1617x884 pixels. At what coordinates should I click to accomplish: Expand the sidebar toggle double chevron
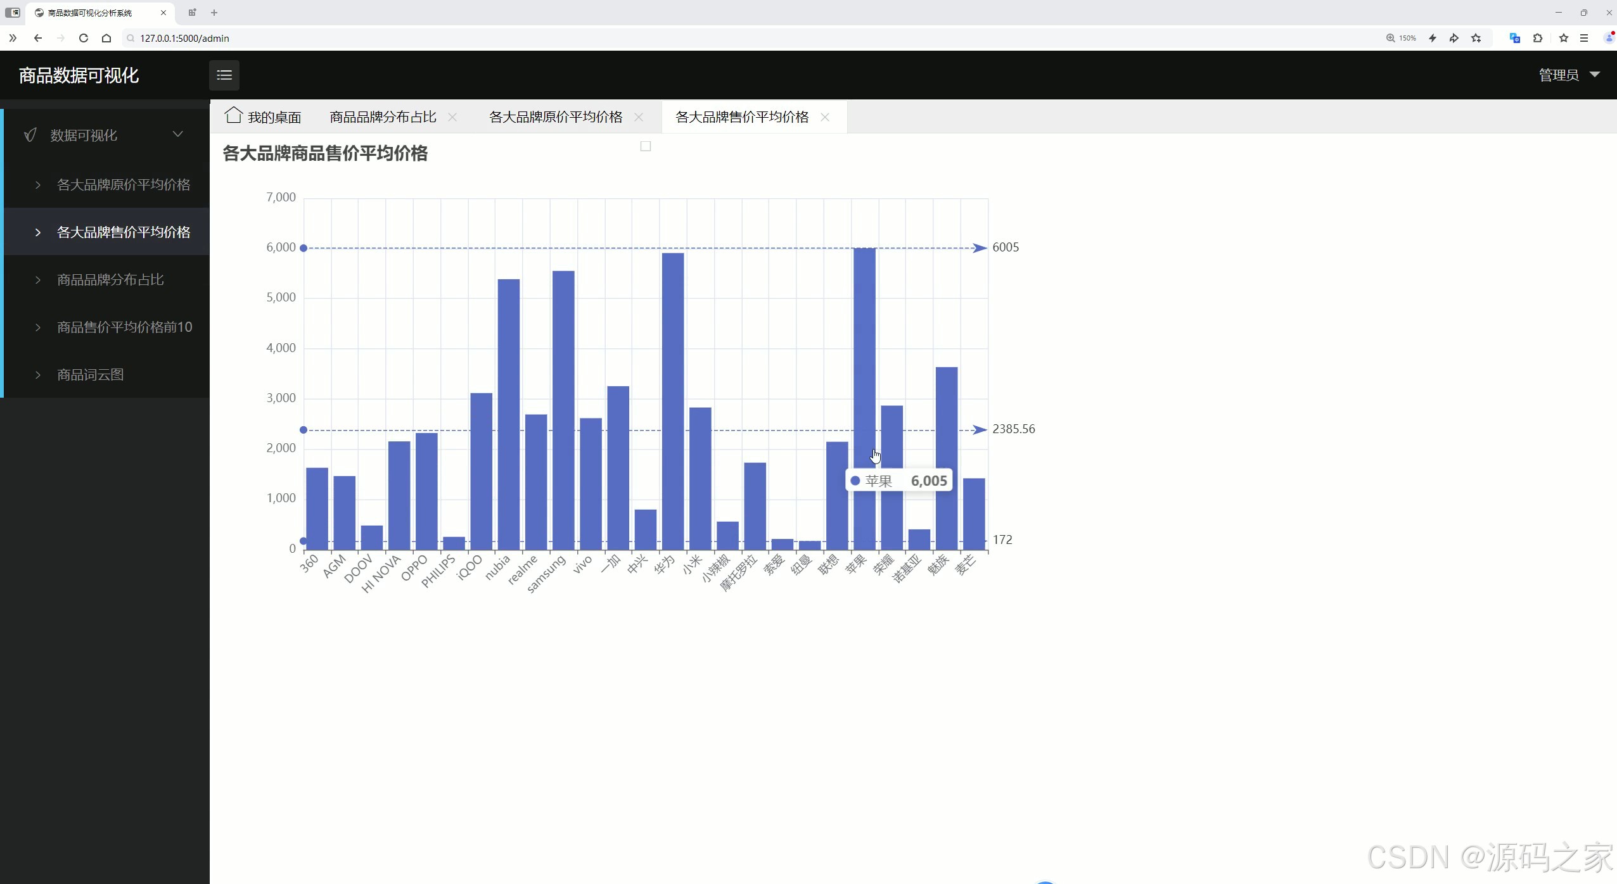pos(13,38)
